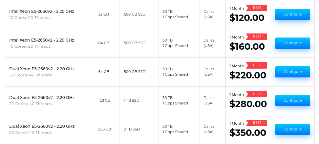Click the BEST badge above $350.00

pyautogui.click(x=257, y=123)
